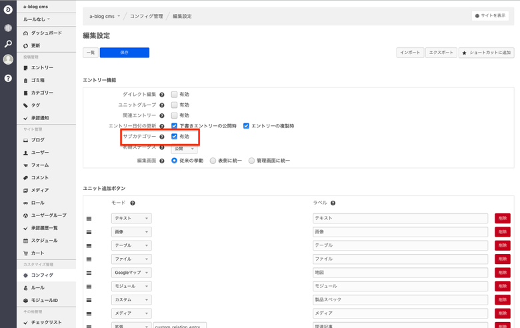Select the 従来の挙動 radio button

174,161
